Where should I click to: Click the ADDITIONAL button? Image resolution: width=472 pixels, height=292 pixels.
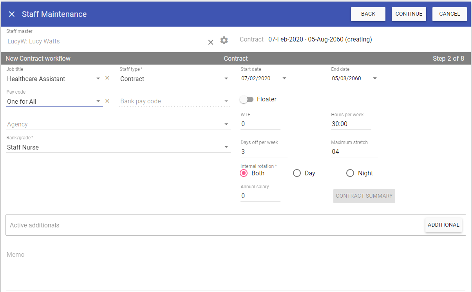443,225
